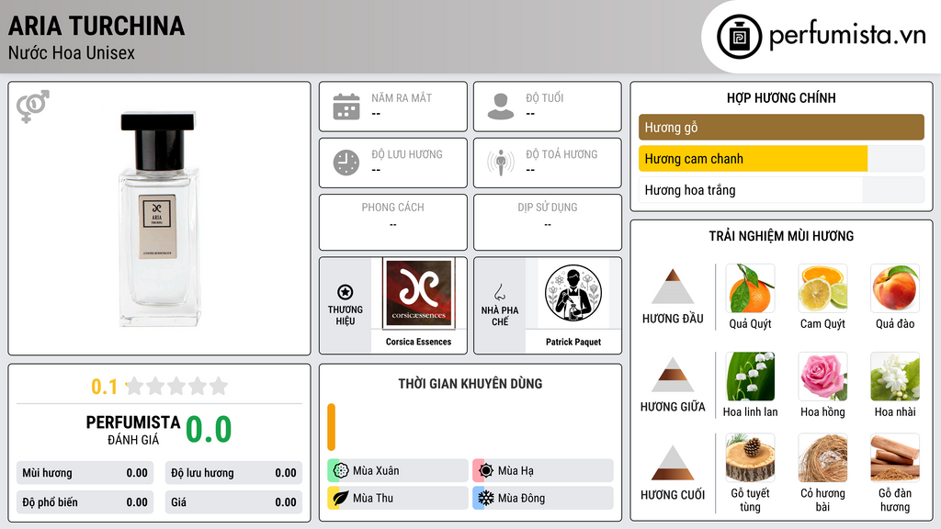Screen dimensions: 941x529
Task: Click the five-star rating row
Action: (x=177, y=386)
